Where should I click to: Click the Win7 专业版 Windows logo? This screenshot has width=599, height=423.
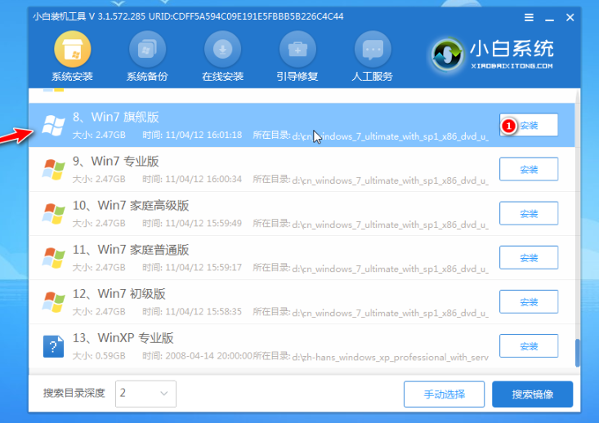coord(54,170)
